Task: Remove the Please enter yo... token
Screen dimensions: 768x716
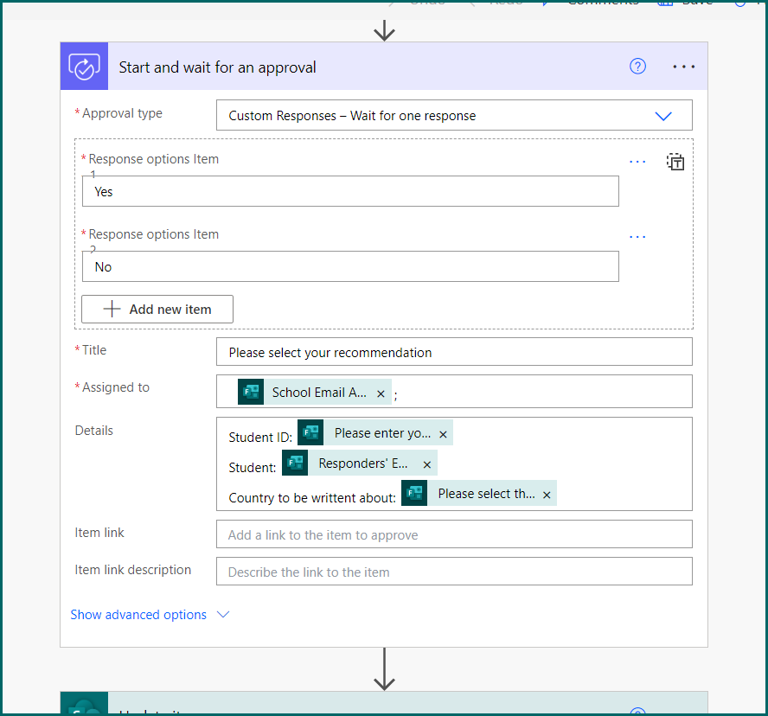Action: [x=443, y=434]
